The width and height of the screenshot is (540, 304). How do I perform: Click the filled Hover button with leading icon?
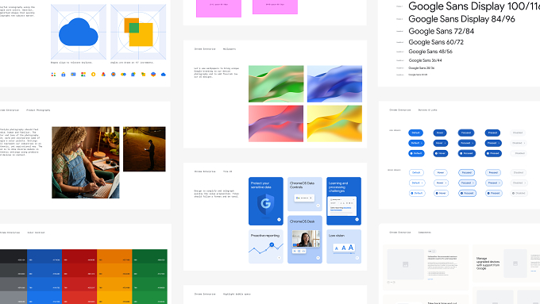[441, 153]
